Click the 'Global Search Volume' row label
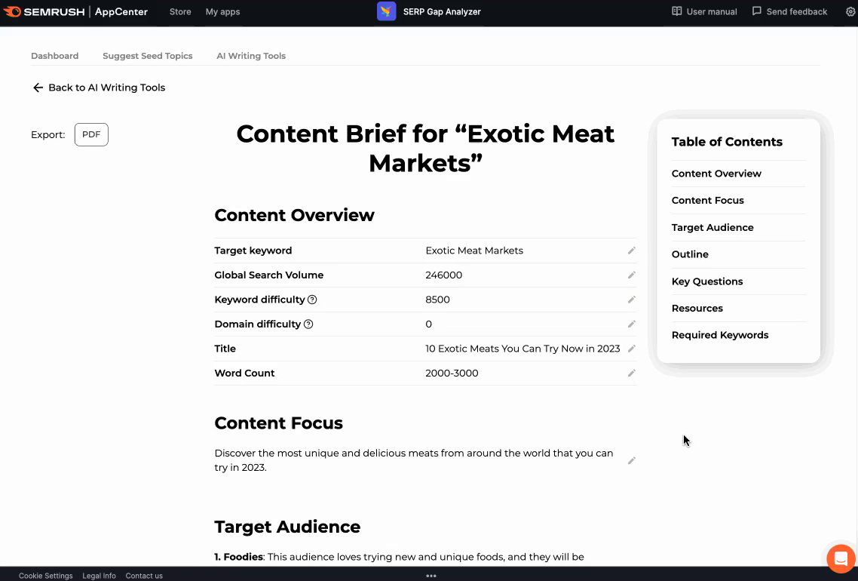858x581 pixels. click(x=268, y=275)
